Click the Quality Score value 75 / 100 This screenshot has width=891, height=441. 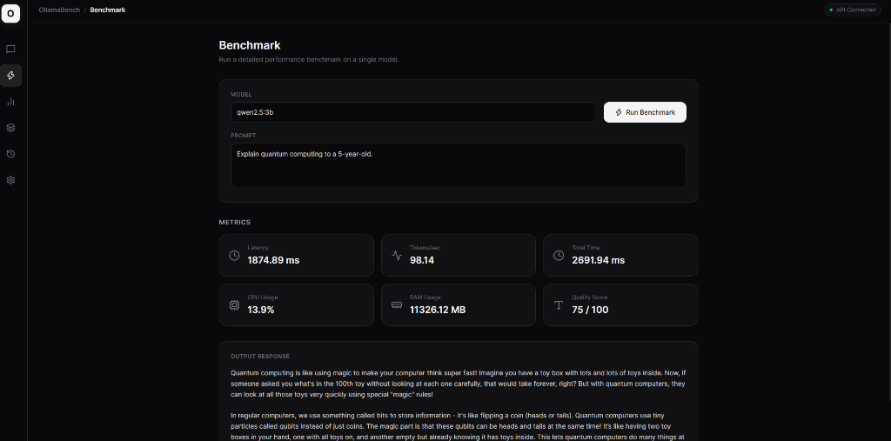[590, 311]
